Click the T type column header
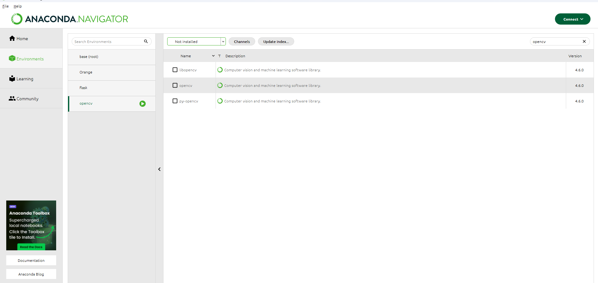 (219, 56)
